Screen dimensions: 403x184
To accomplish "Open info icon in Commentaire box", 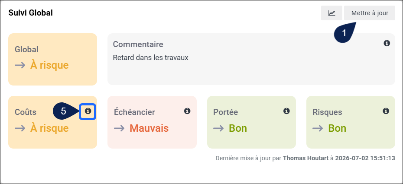I will point(387,43).
